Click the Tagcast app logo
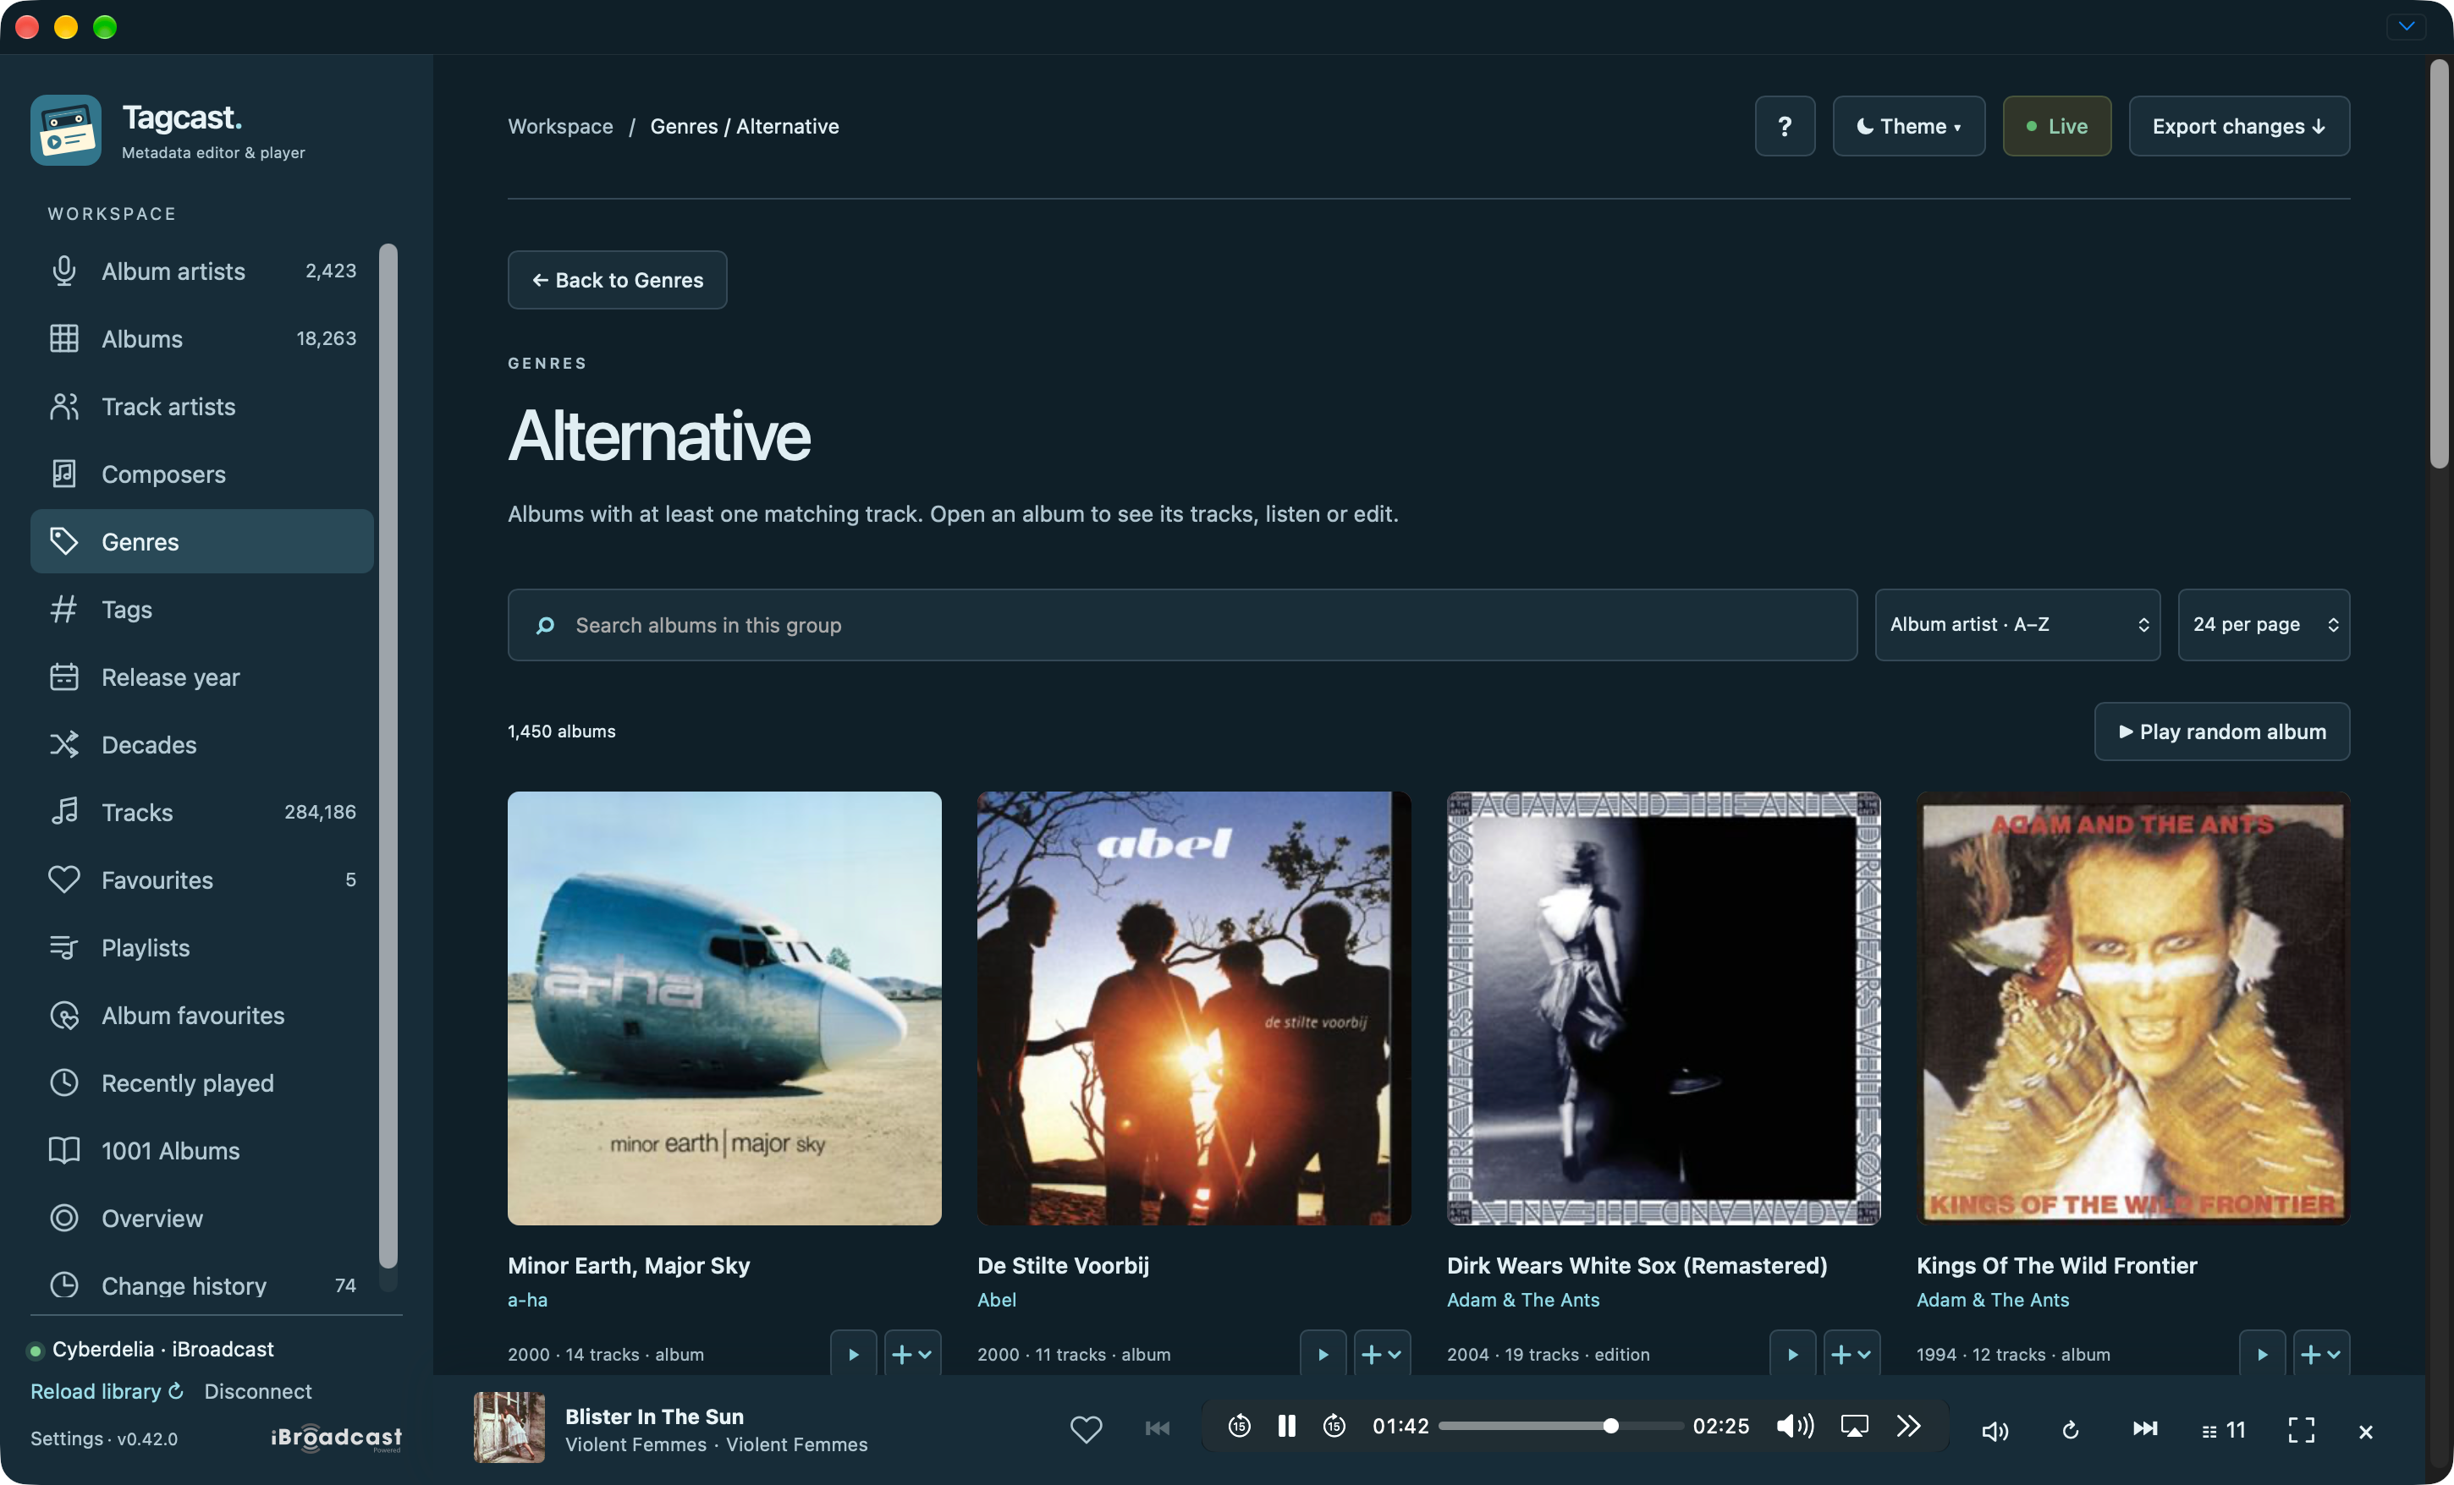 [66, 130]
